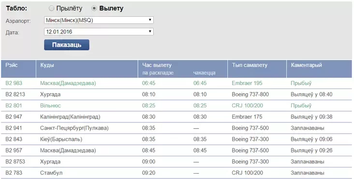Click comment 'Выляцеў у 09:06'
The width and height of the screenshot is (354, 179).
click(311, 139)
